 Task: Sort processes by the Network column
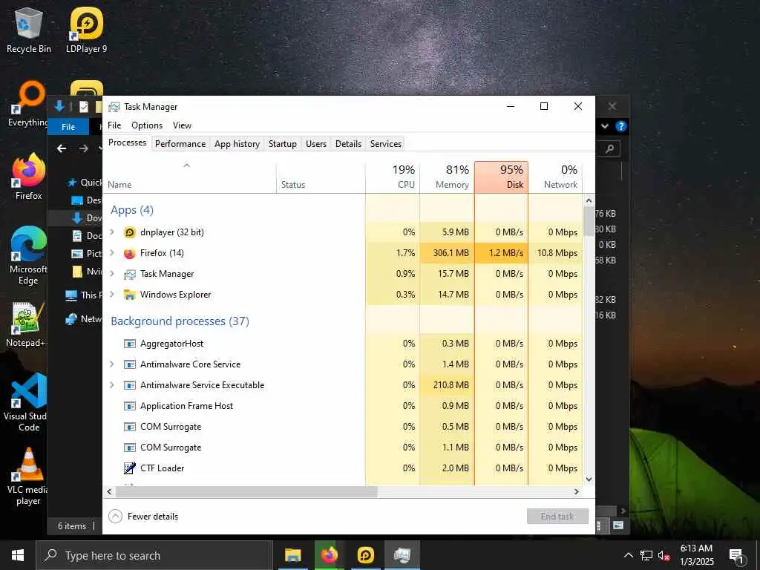coord(555,177)
